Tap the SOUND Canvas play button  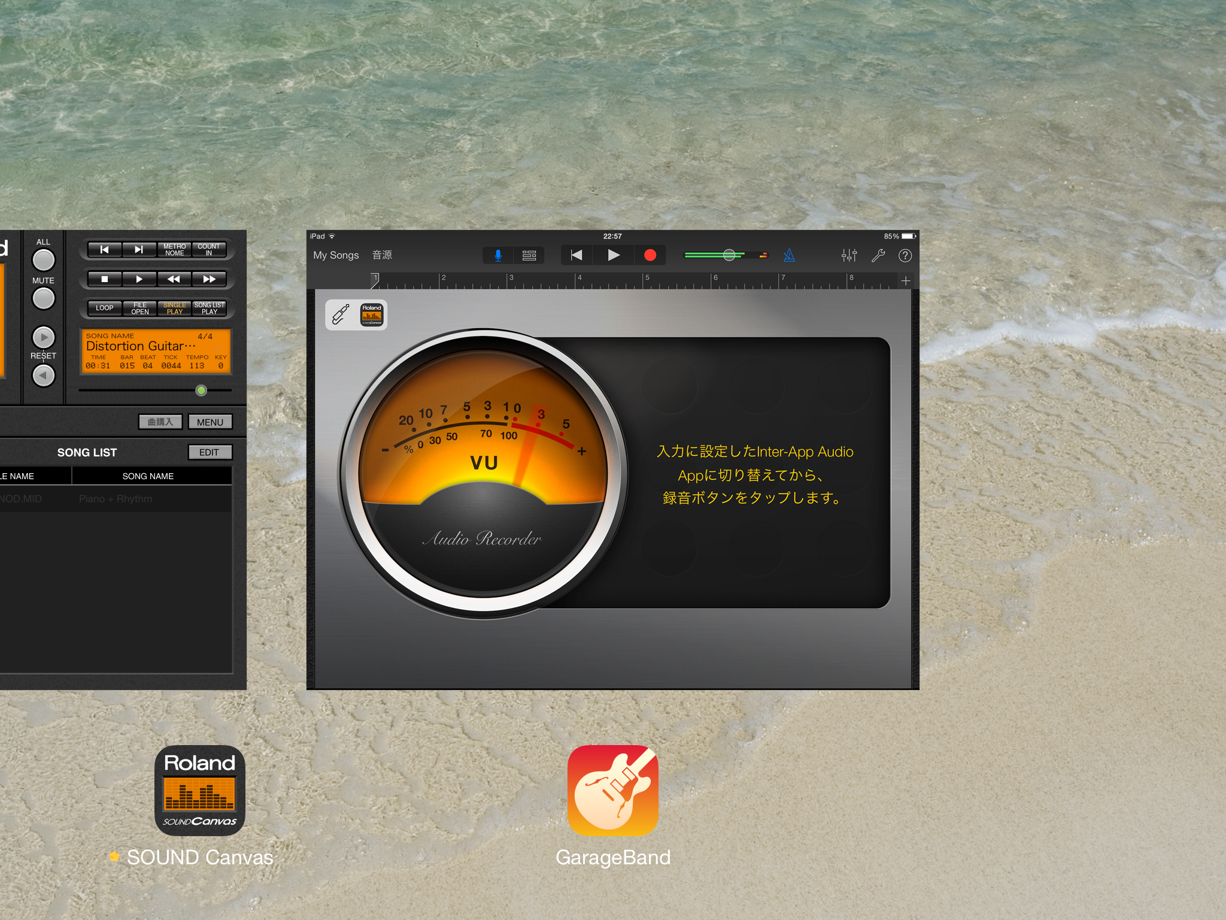point(139,279)
